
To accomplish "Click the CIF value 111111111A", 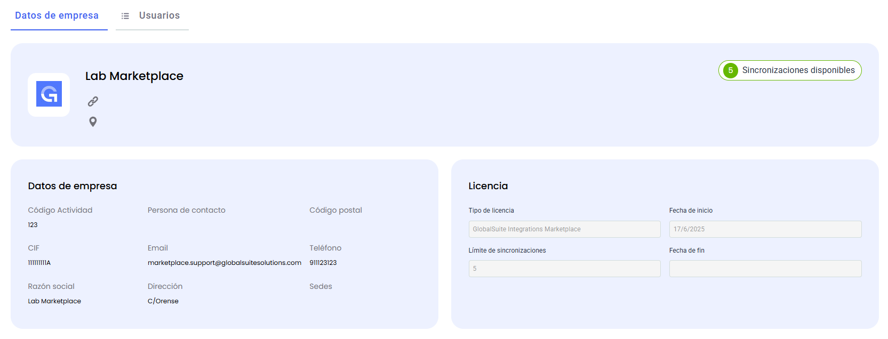I will tap(39, 263).
